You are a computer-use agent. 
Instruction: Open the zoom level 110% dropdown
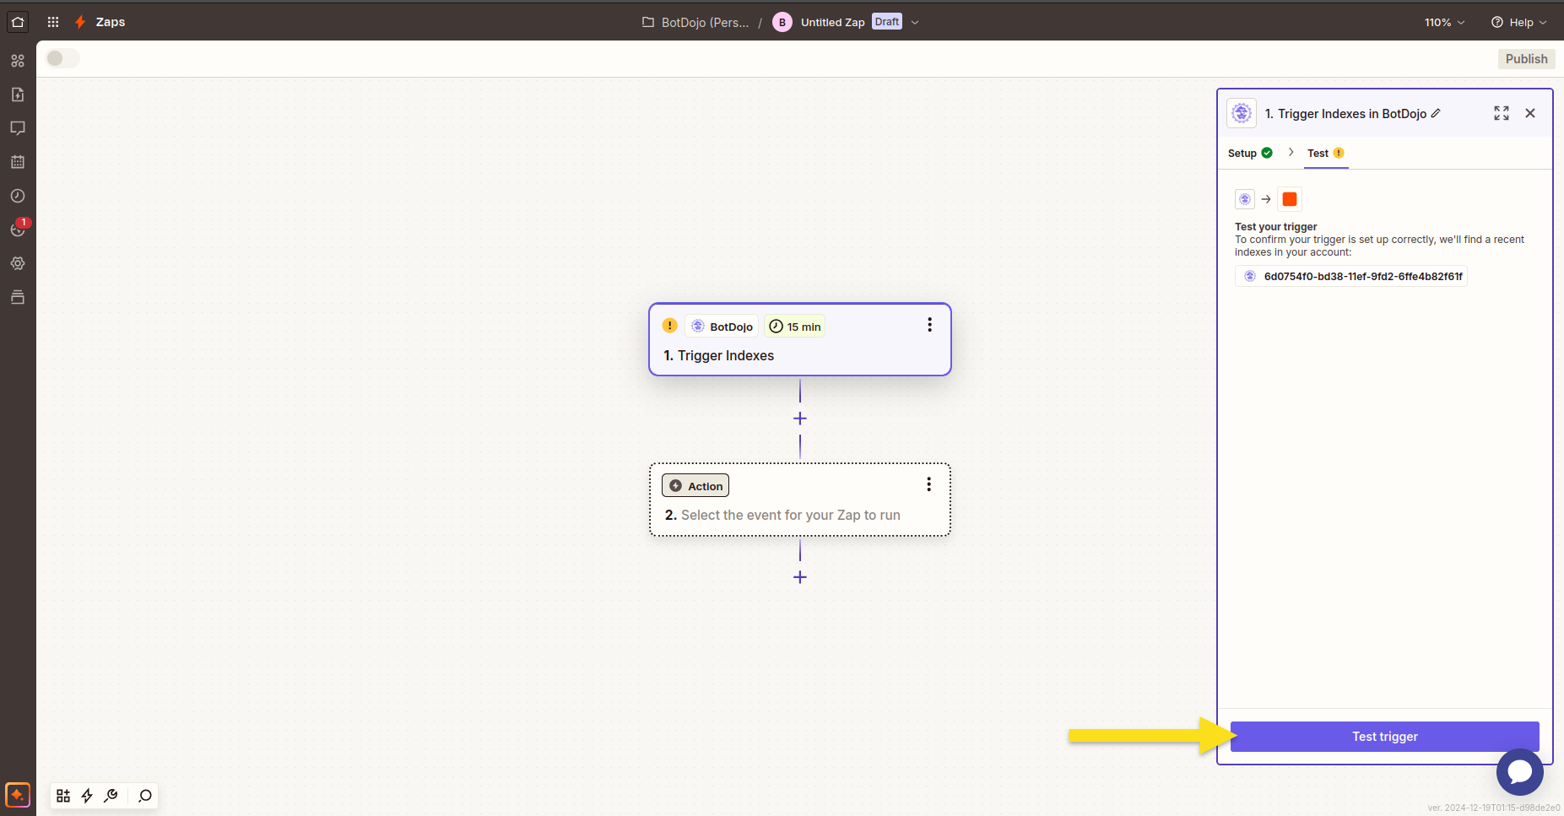1444,22
